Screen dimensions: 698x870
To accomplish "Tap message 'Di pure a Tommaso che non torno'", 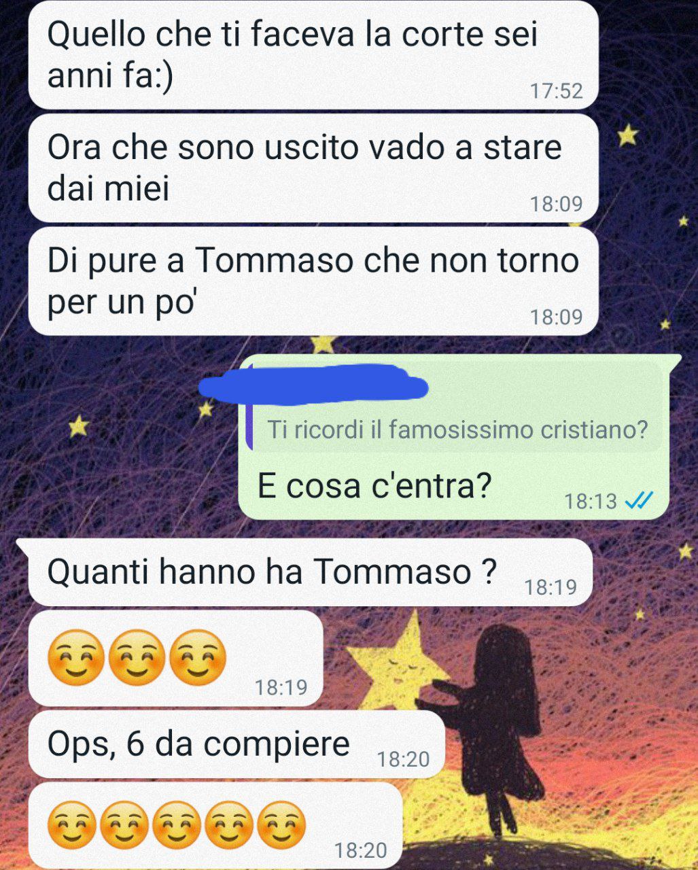I will 313,281.
